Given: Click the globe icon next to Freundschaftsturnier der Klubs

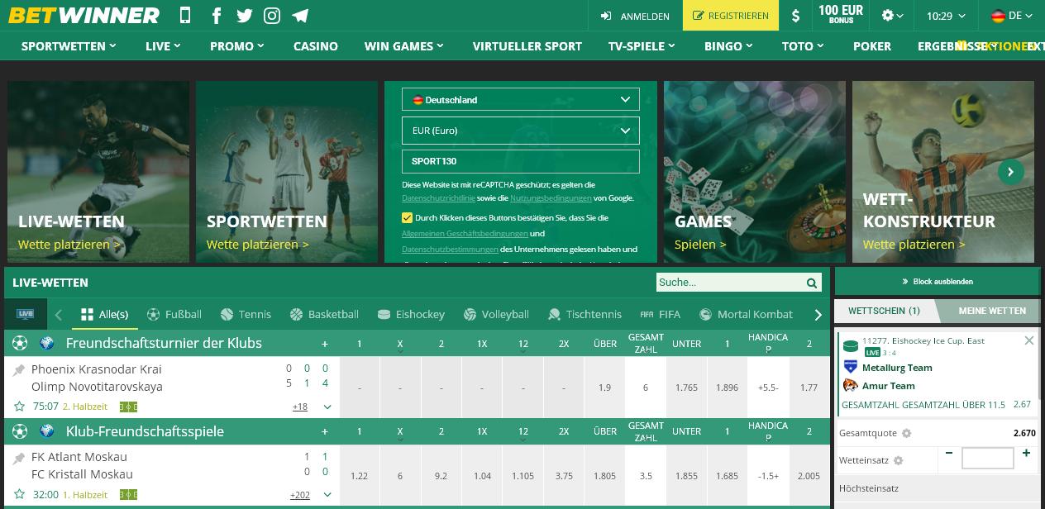Looking at the screenshot, I should pos(47,343).
